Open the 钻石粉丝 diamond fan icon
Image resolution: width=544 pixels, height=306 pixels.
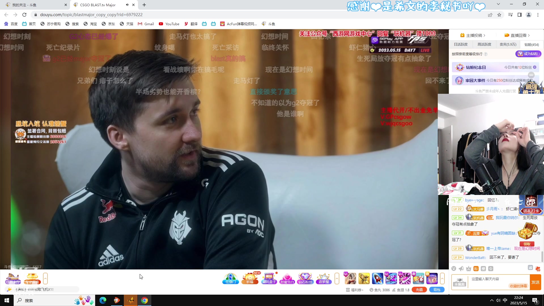pos(305,279)
